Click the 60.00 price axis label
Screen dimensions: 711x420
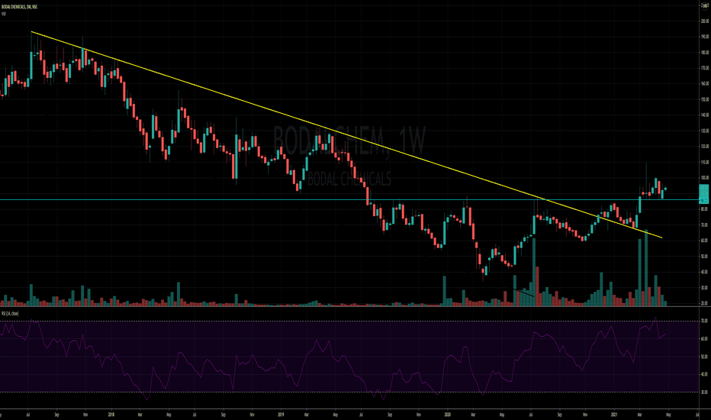click(x=705, y=241)
